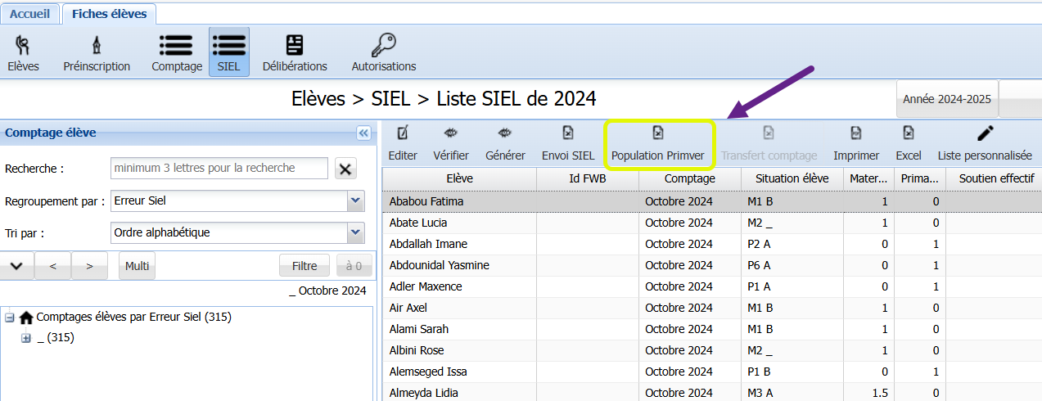Image resolution: width=1042 pixels, height=401 pixels.
Task: Select the Comptage list icon
Action: (x=176, y=45)
